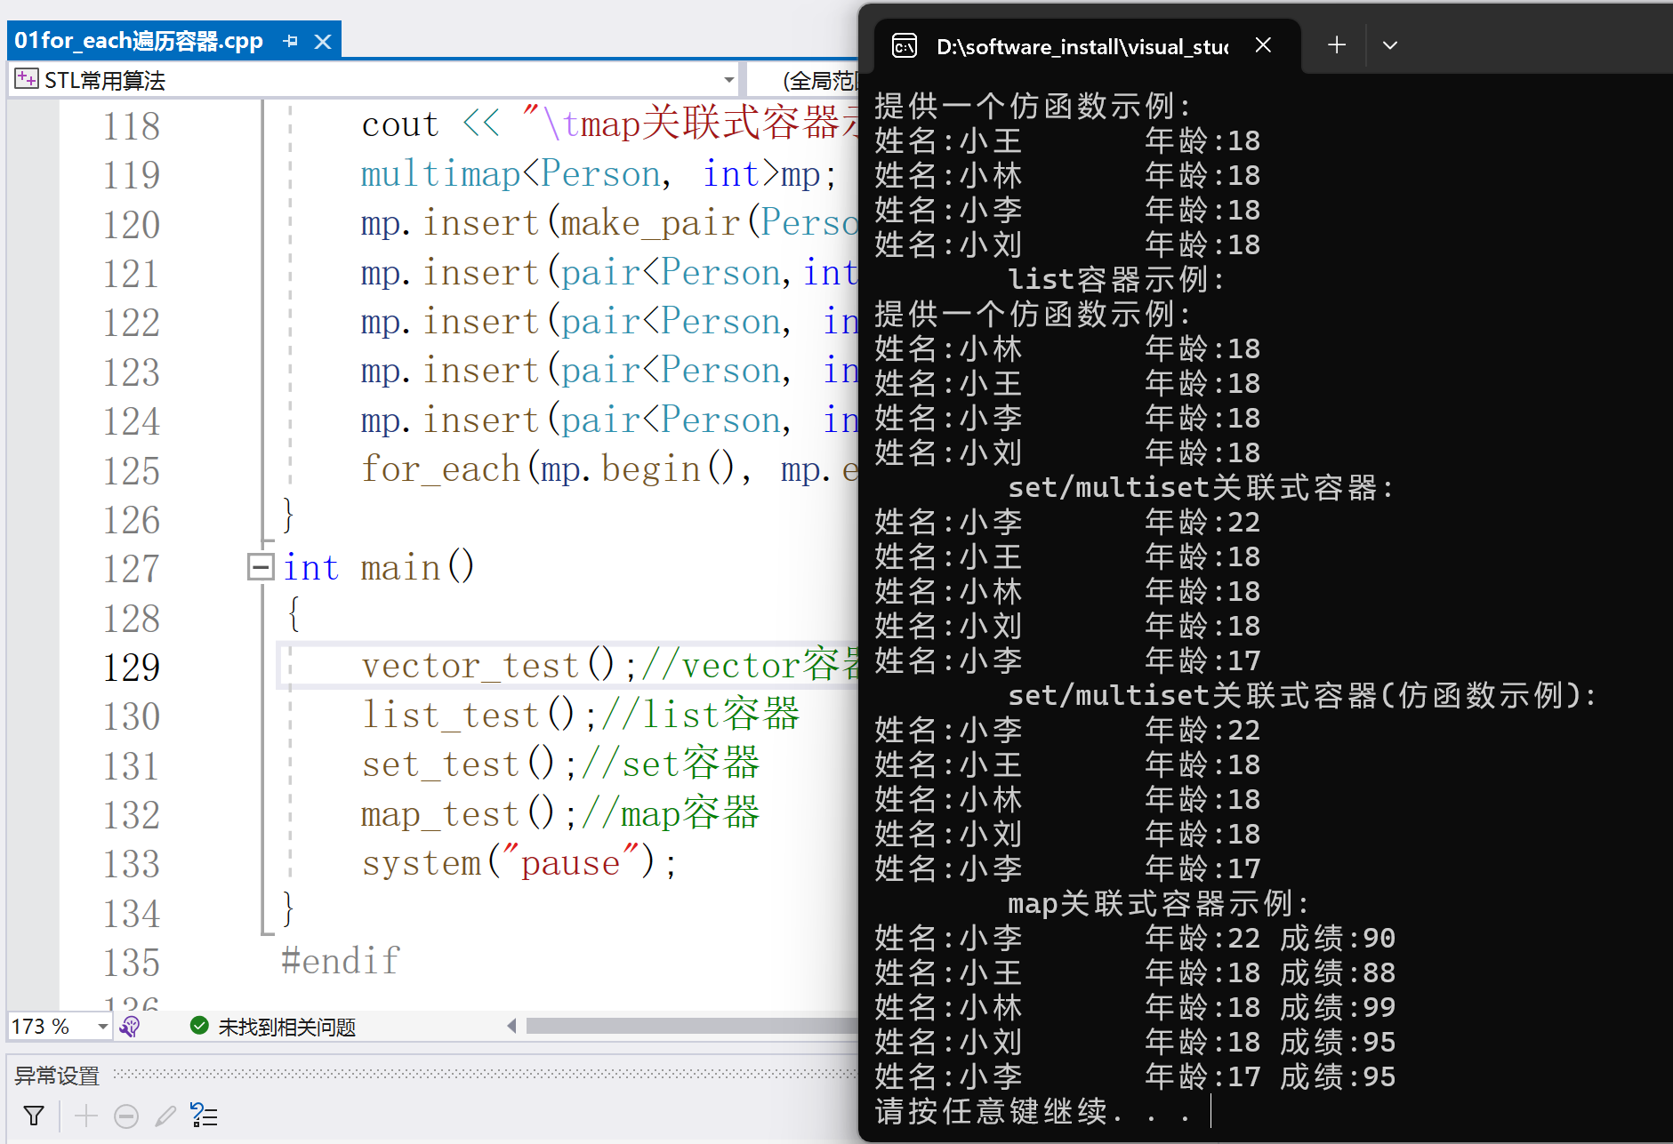Click the horizontal scrollbar left arrow
This screenshot has width=1673, height=1144.
[511, 1027]
